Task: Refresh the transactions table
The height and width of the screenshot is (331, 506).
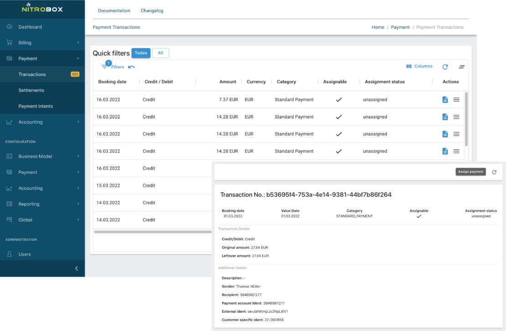Action: (445, 67)
